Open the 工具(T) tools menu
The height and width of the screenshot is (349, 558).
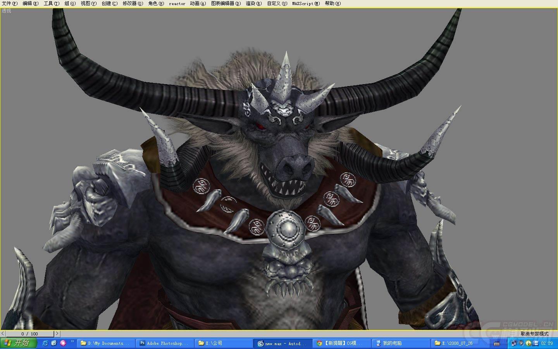(x=52, y=3)
